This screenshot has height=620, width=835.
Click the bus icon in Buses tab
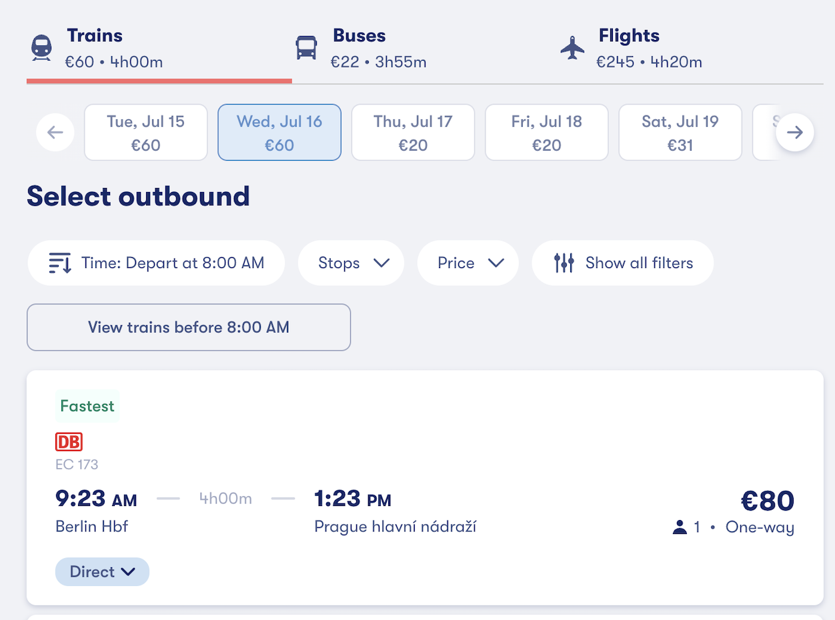(306, 48)
